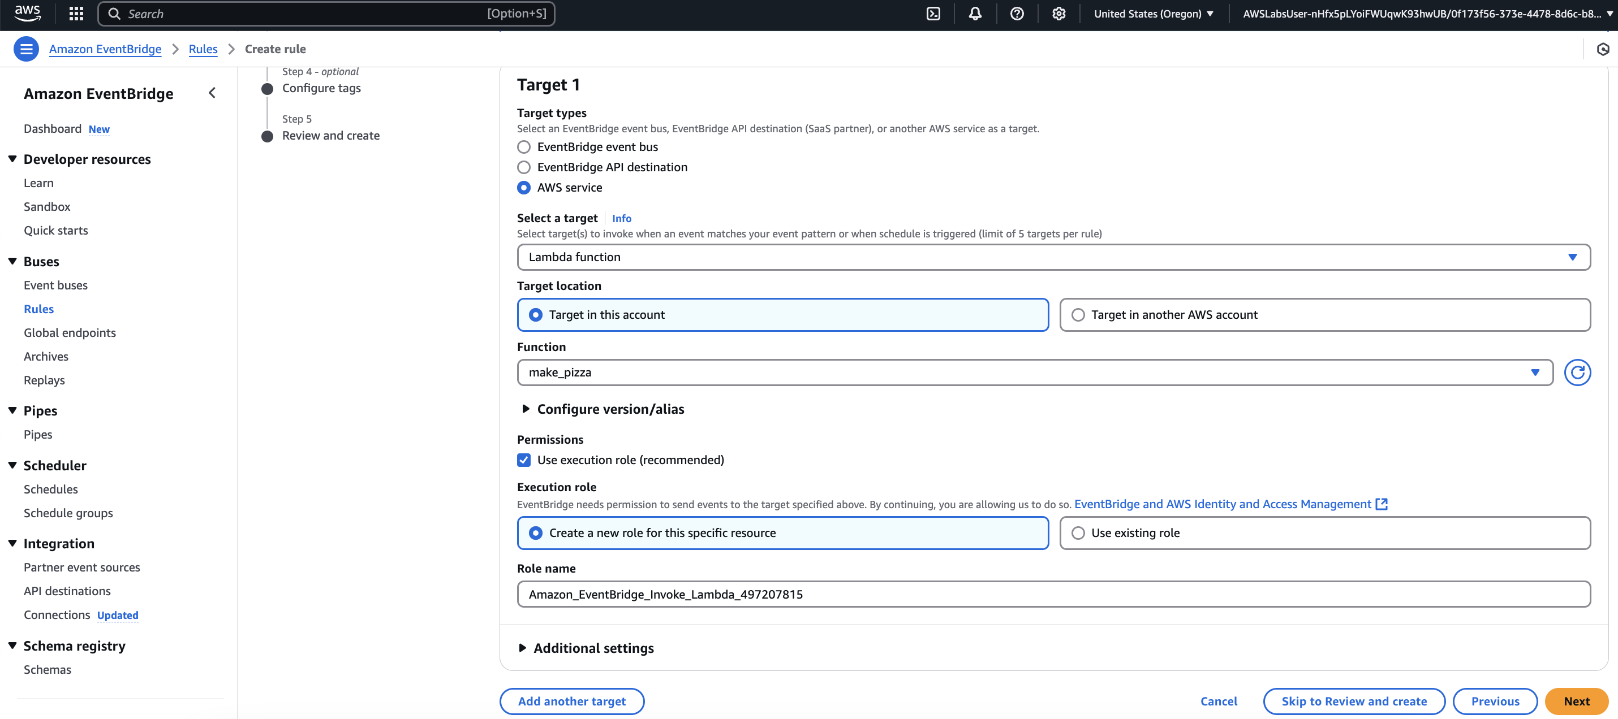Open notifications bell icon
The height and width of the screenshot is (719, 1618).
click(x=975, y=14)
